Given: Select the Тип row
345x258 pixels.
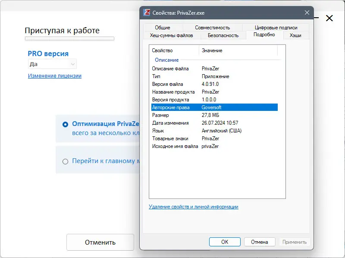Looking at the screenshot, I should pos(214,76).
